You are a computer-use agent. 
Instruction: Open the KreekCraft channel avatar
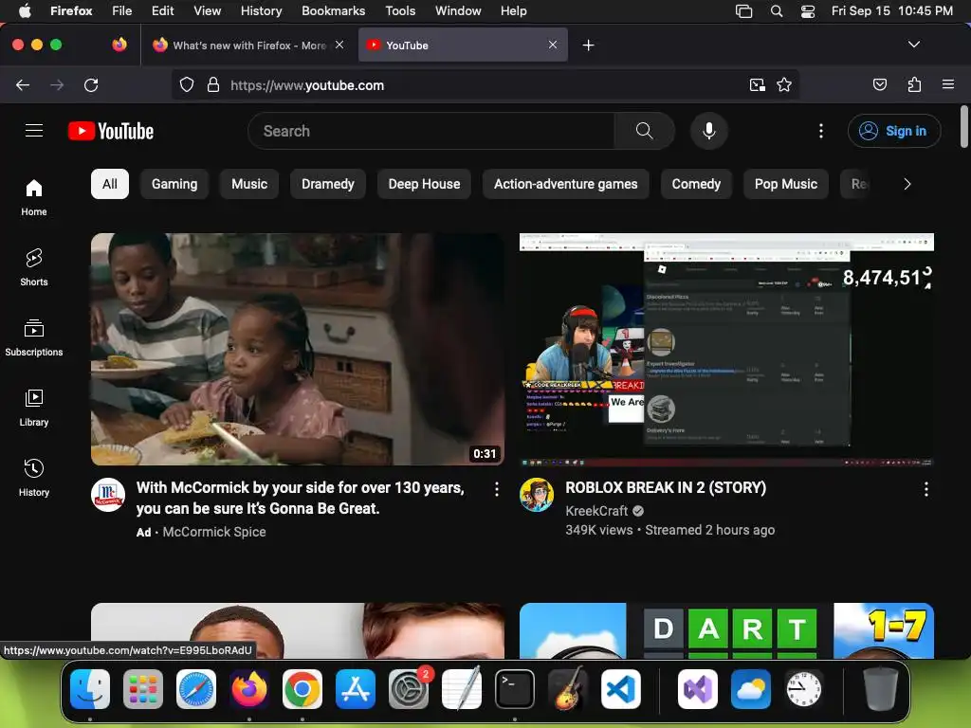pos(537,495)
